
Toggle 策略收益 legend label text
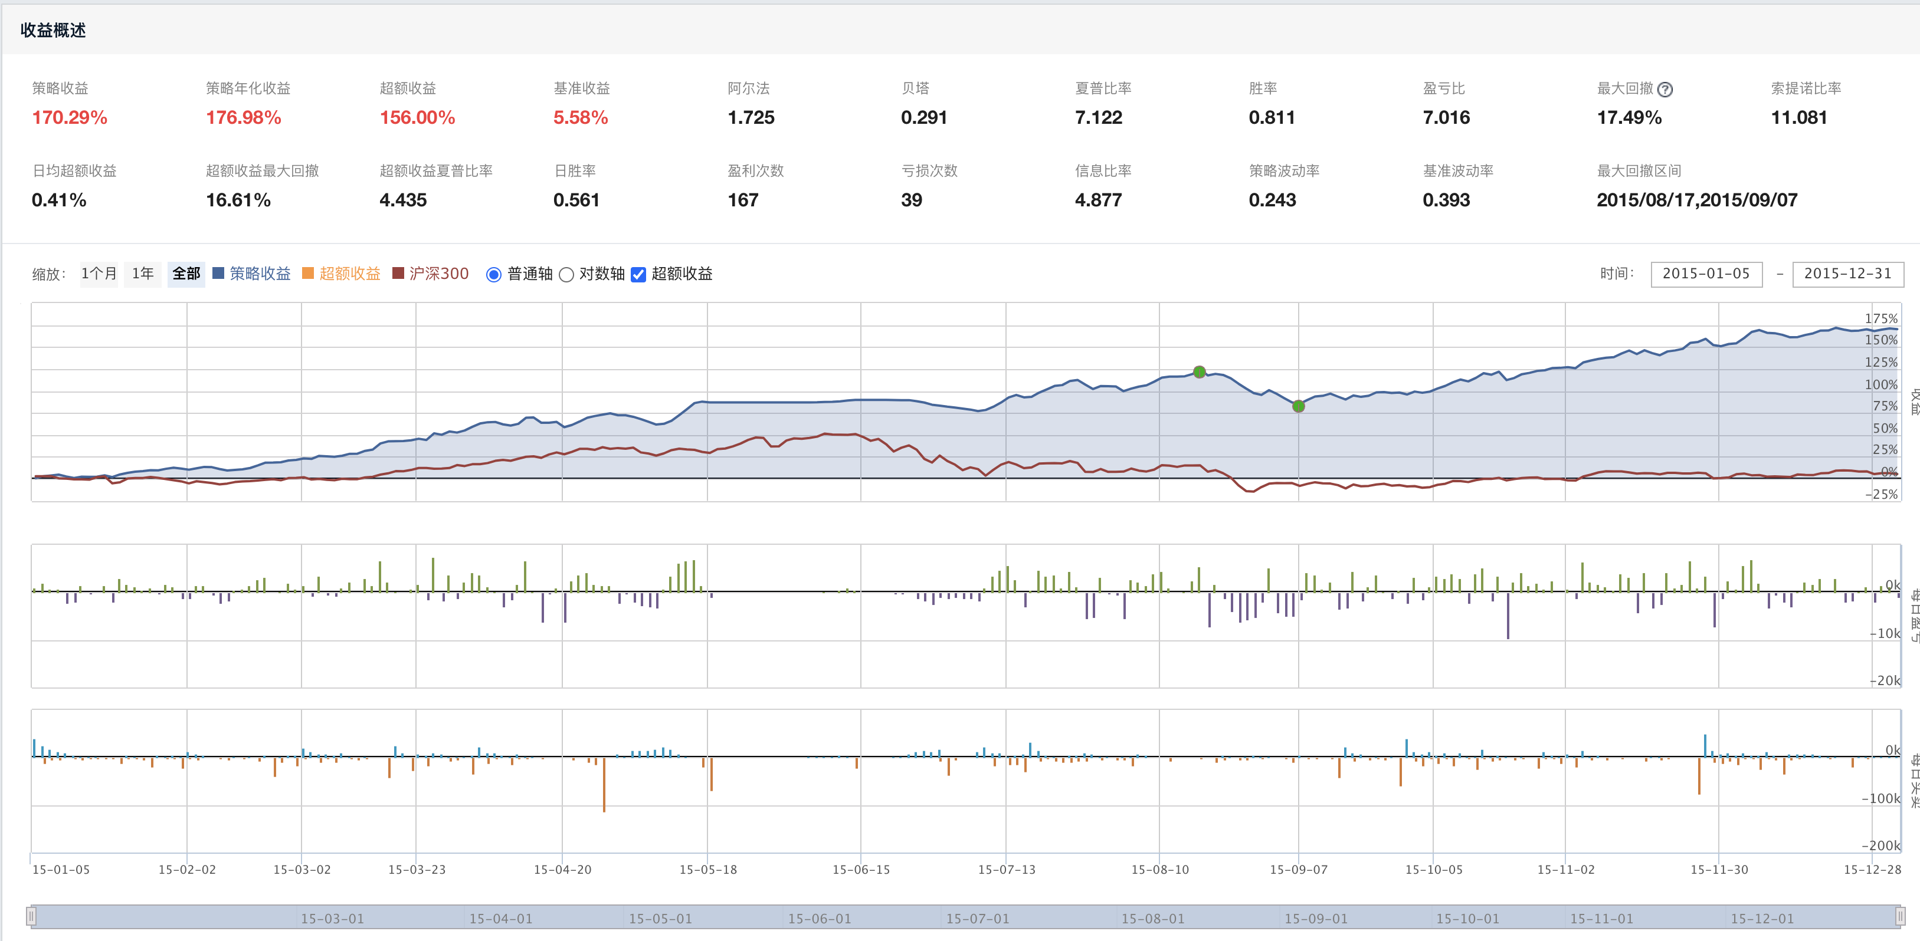tap(260, 274)
